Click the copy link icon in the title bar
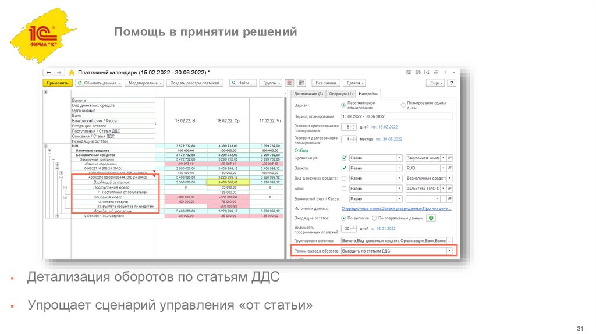 coord(436,72)
